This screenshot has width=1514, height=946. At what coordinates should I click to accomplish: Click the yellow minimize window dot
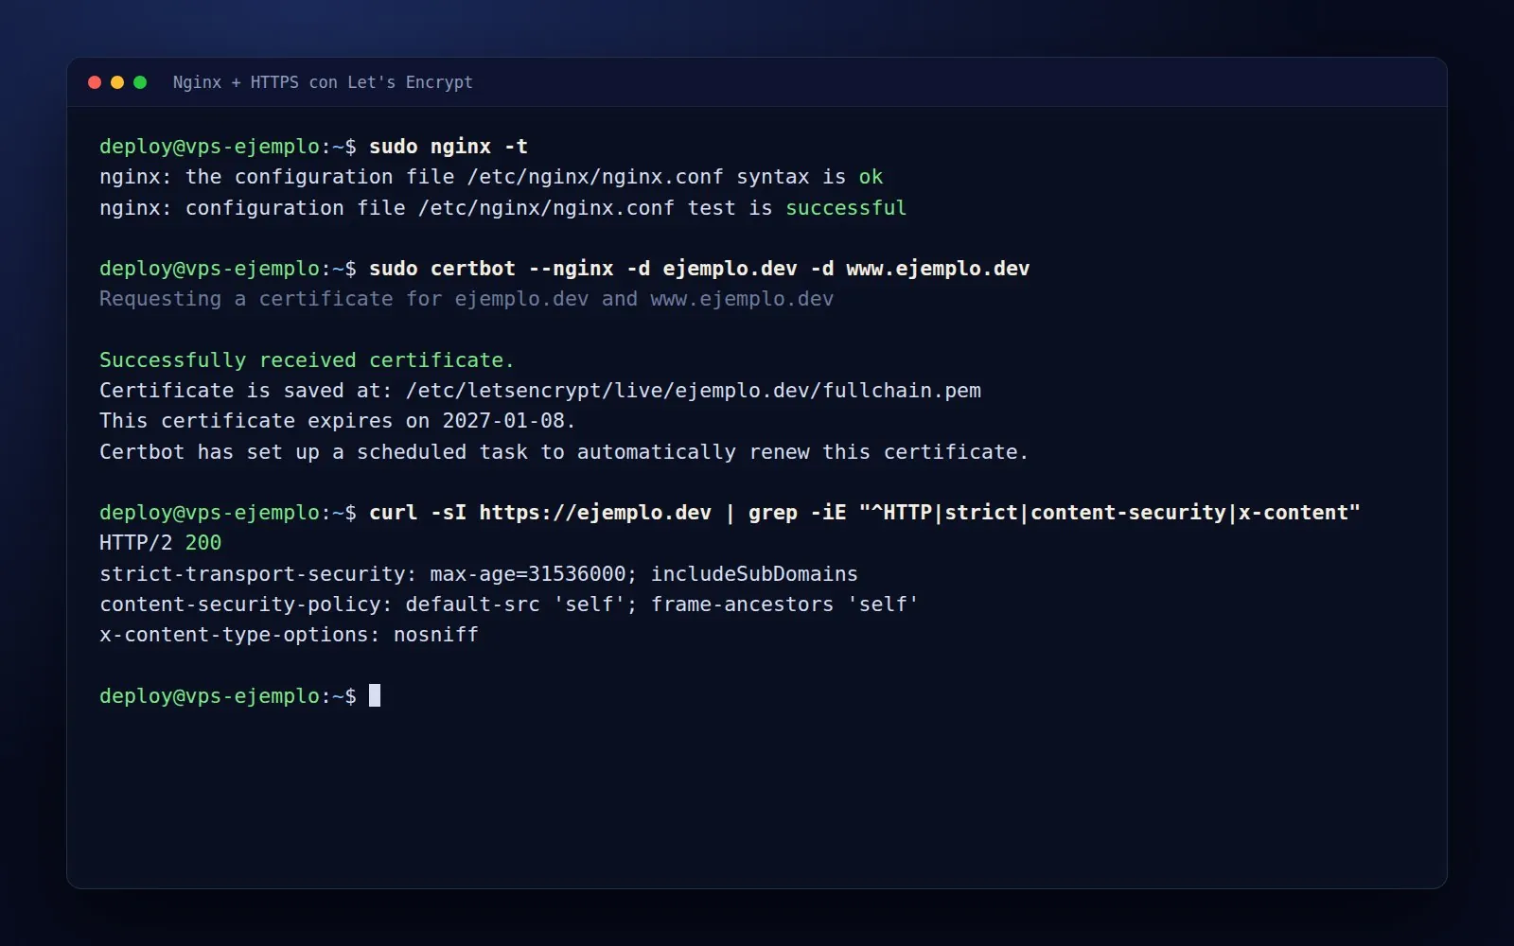pyautogui.click(x=117, y=82)
